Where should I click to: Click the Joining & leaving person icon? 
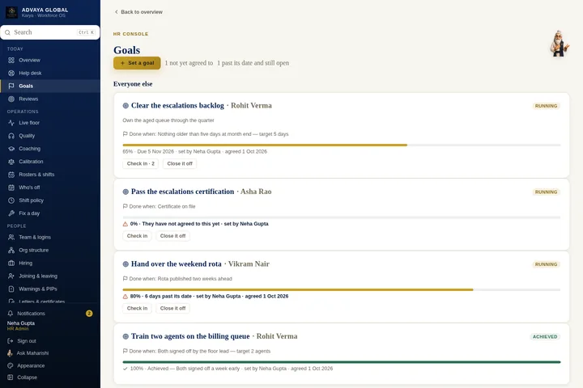[11, 276]
